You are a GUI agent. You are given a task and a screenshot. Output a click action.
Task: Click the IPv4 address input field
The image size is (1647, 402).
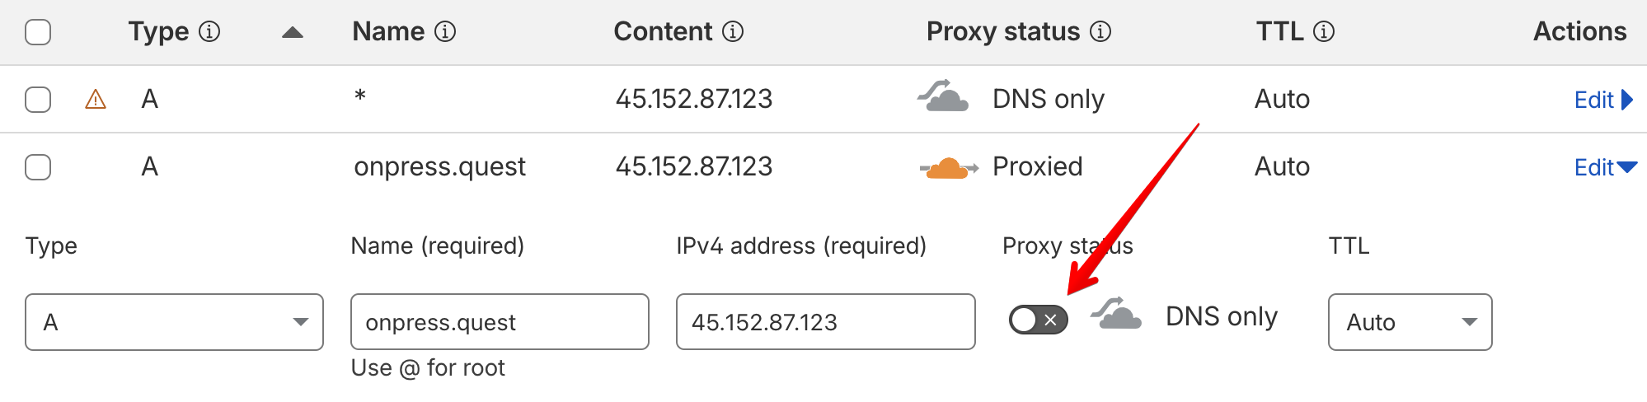click(825, 322)
